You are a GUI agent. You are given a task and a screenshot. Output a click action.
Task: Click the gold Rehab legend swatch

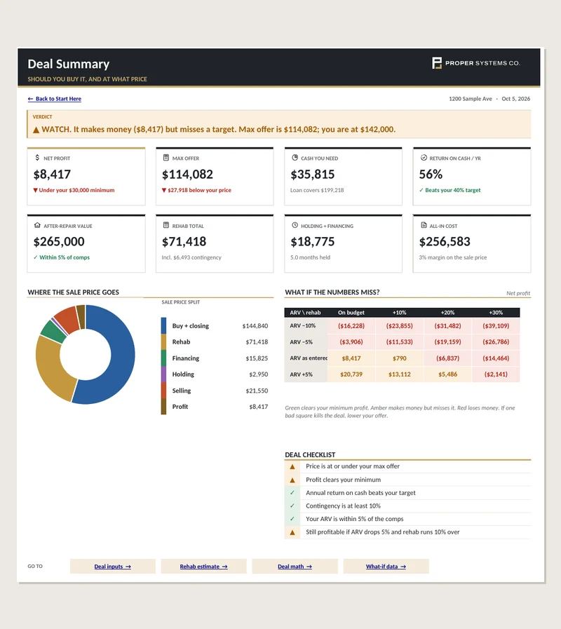click(163, 341)
